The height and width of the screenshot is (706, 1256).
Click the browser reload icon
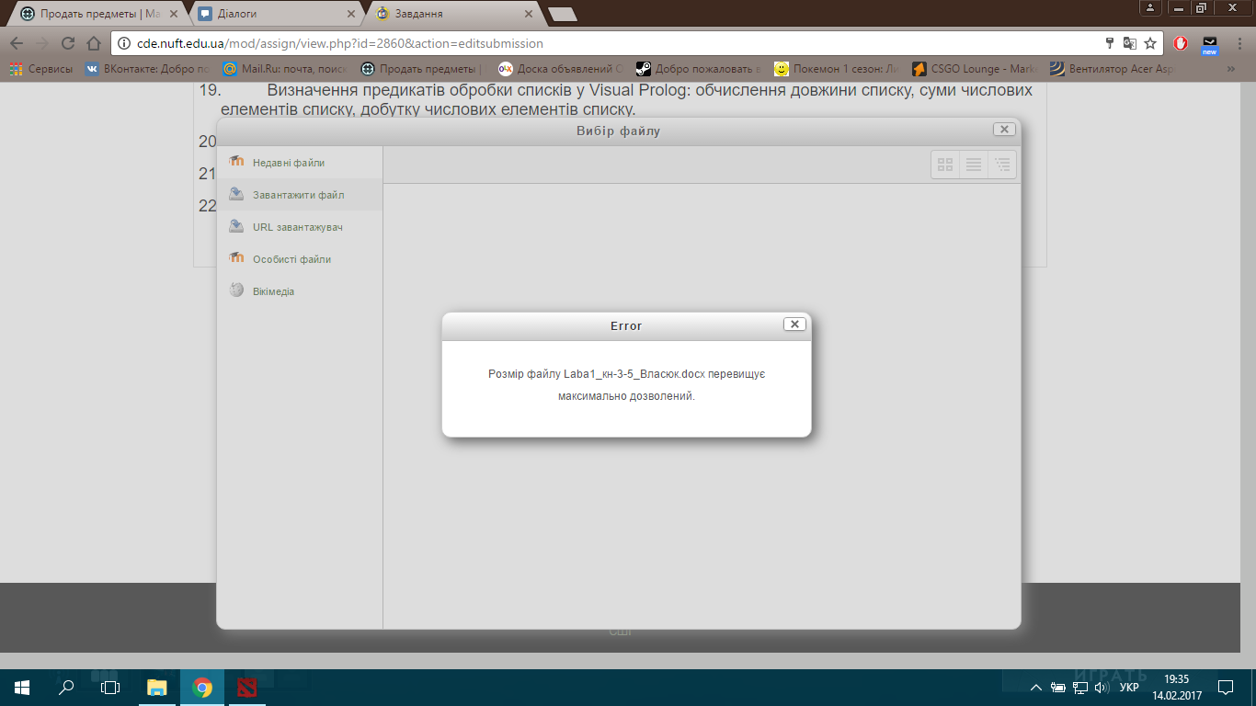(x=68, y=43)
